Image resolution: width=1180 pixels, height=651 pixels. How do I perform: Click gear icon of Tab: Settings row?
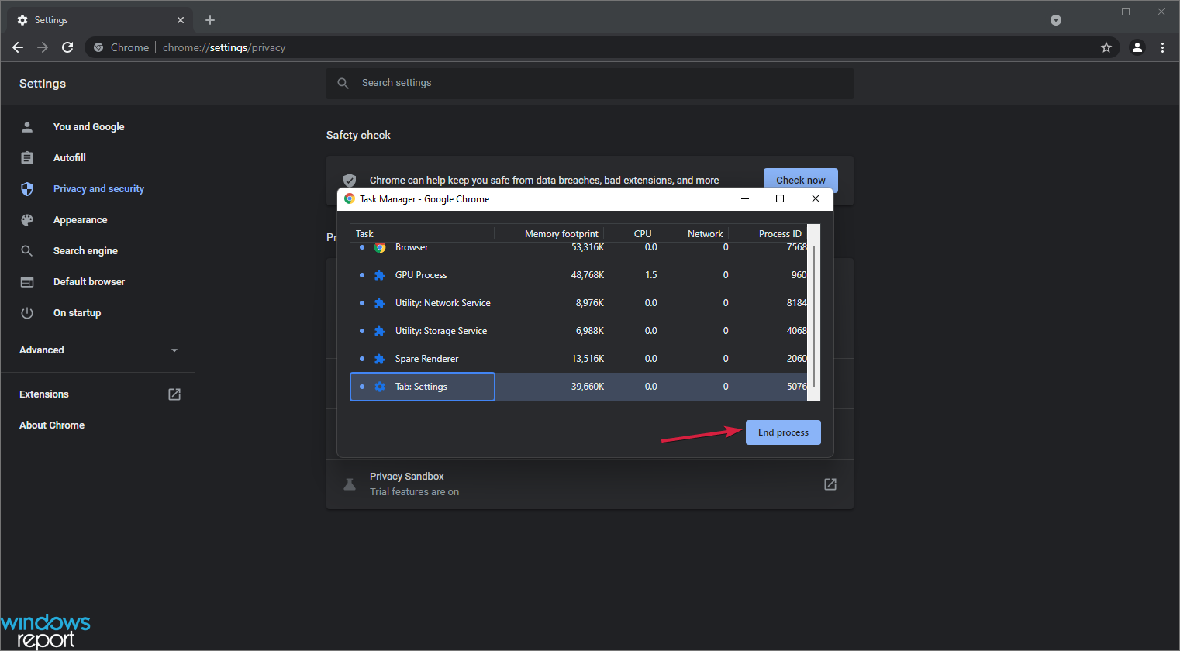pos(380,387)
